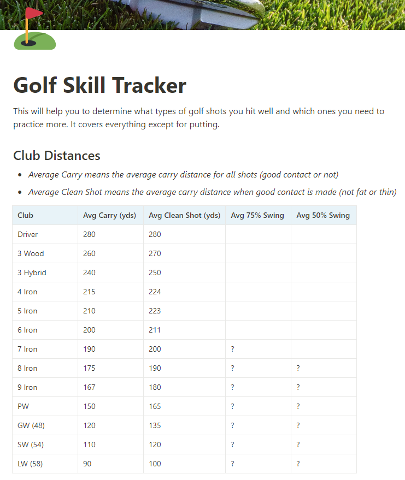Screen dimensions: 405x480
Task: Click the Golf Skill Tracker title
Action: [100, 85]
